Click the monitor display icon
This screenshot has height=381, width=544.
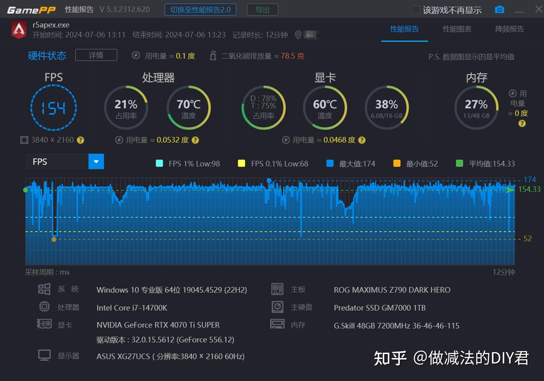(44, 355)
